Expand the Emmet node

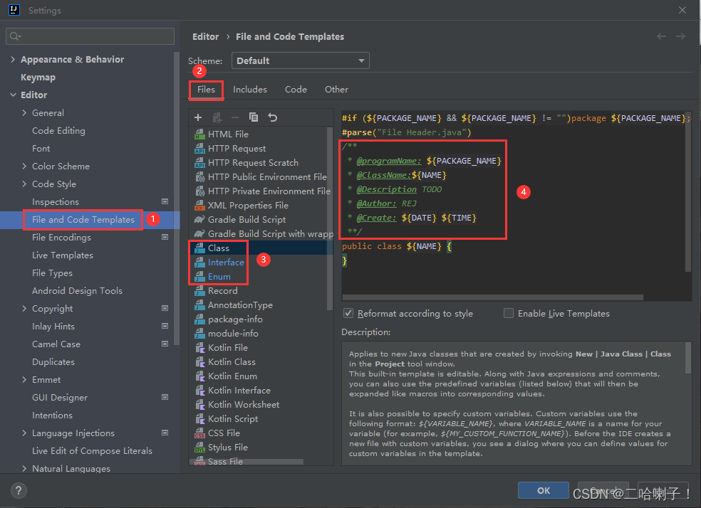(24, 380)
